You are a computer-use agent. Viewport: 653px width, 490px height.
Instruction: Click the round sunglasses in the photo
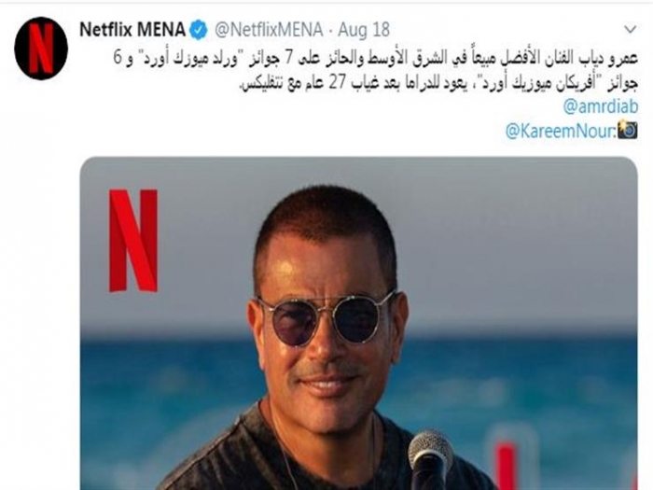coord(326,317)
